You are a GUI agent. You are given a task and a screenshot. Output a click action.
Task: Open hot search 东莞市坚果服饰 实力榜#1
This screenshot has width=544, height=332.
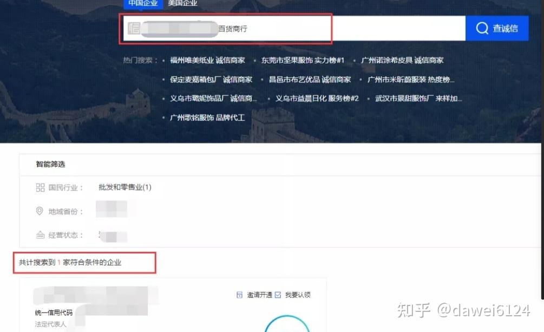coord(303,60)
